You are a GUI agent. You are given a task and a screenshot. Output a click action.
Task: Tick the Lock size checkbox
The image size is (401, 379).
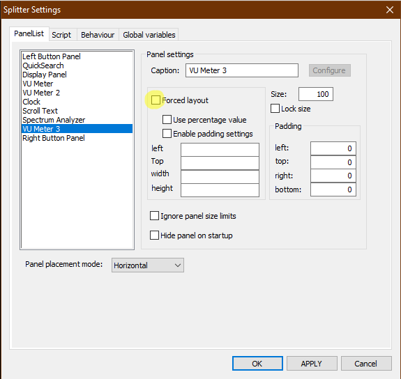(275, 109)
